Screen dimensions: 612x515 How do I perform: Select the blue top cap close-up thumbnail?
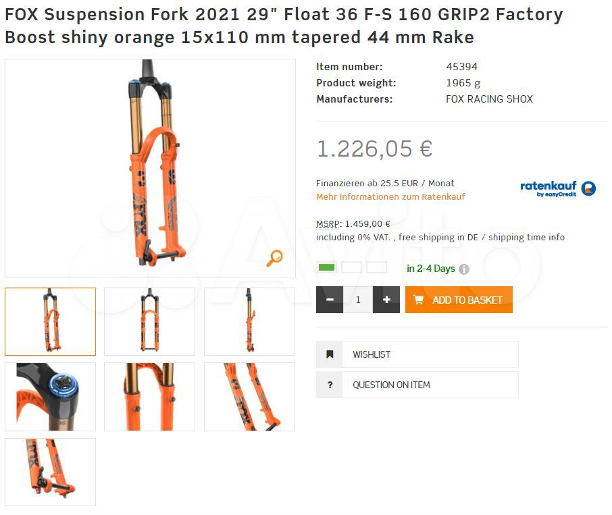point(50,397)
